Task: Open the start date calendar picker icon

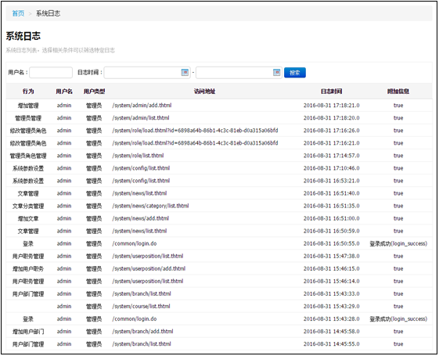Action: coord(185,73)
